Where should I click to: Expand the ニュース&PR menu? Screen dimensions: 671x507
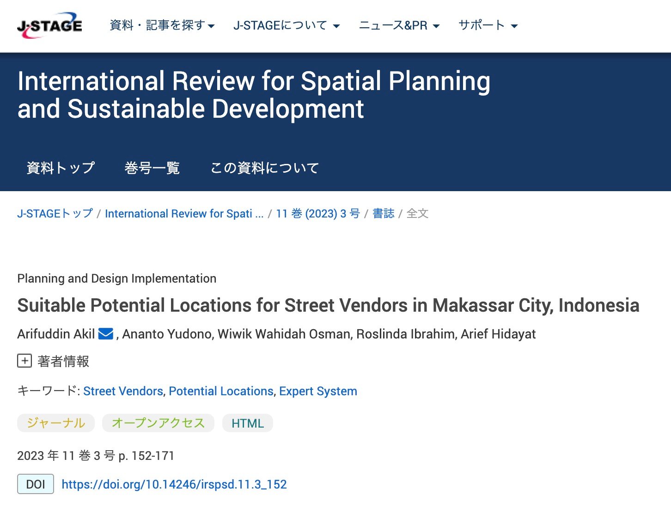[x=399, y=25]
